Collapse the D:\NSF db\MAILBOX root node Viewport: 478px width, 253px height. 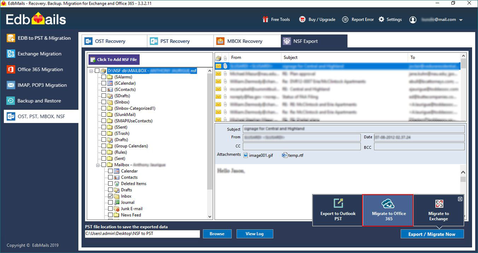tap(91, 71)
